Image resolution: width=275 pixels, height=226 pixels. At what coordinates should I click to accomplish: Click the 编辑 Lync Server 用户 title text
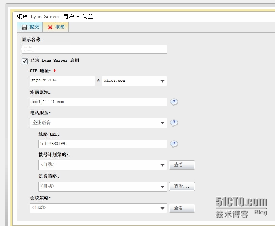coord(55,17)
